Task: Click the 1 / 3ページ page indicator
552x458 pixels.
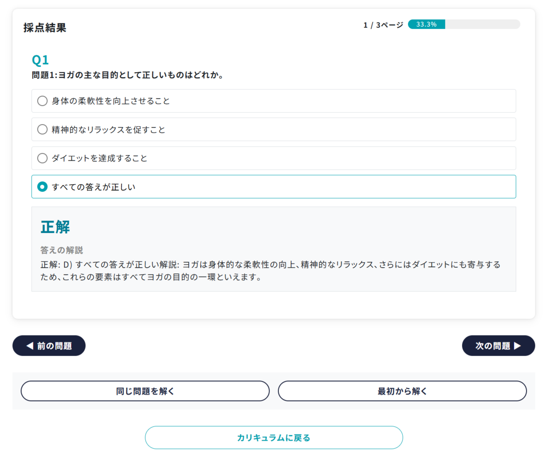Action: pyautogui.click(x=383, y=25)
